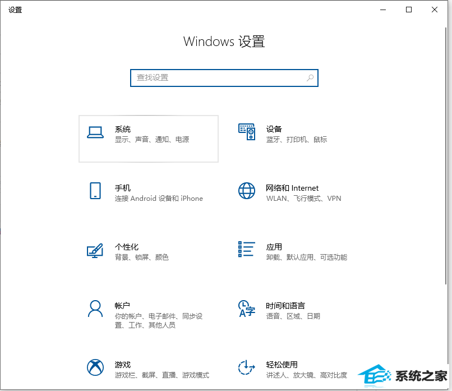
Task: Click the text 语音、区域、日期
Action: [293, 316]
